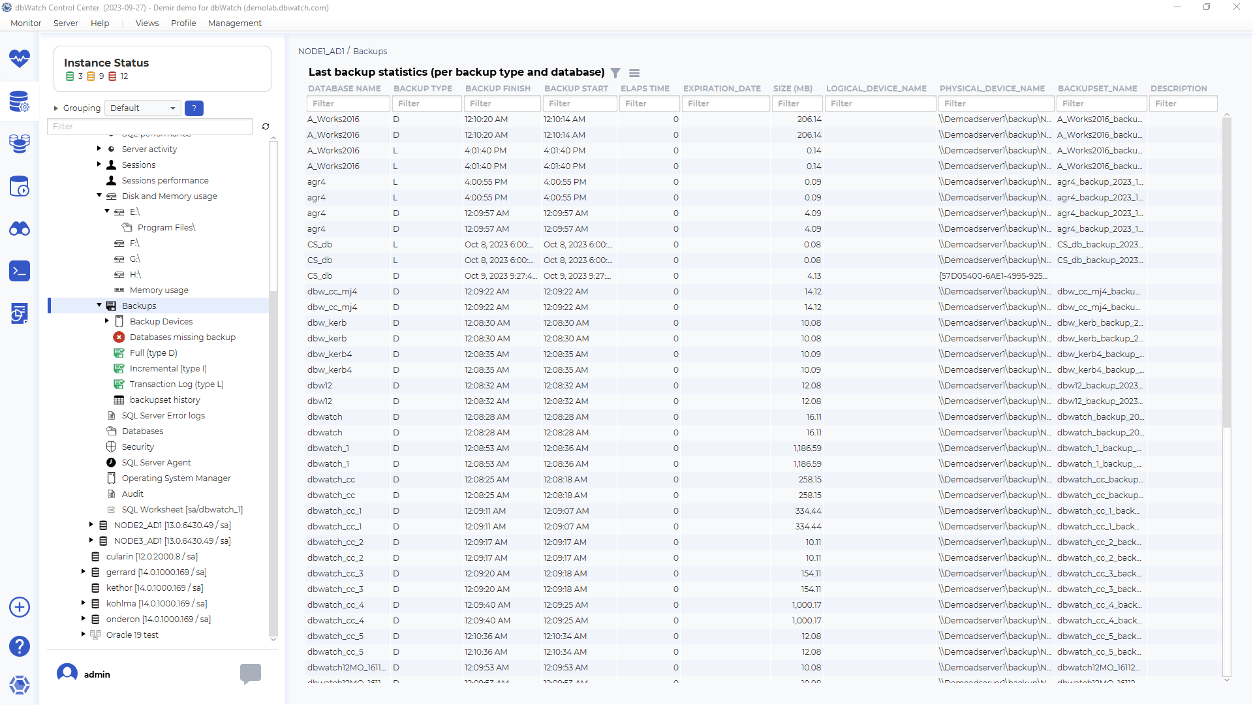Image resolution: width=1253 pixels, height=705 pixels.
Task: Open the Views menu
Action: tap(147, 23)
